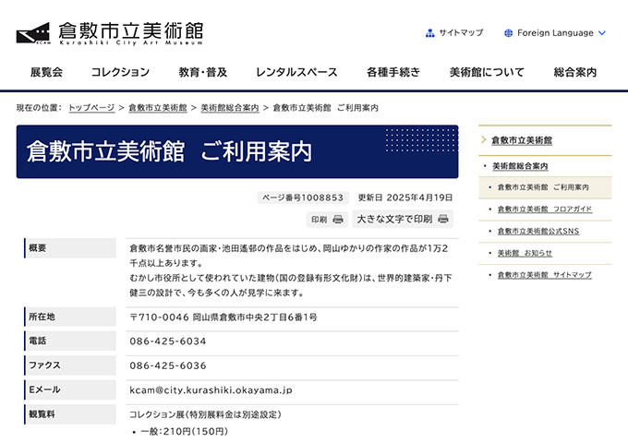Open the 教育・普及 menu
The width and height of the screenshot is (628, 443).
click(x=202, y=72)
